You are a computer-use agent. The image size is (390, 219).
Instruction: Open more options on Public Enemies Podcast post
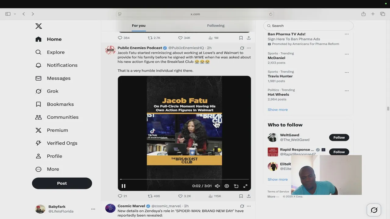(249, 48)
